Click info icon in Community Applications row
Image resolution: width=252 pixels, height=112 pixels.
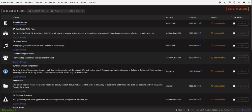(x=200, y=58)
